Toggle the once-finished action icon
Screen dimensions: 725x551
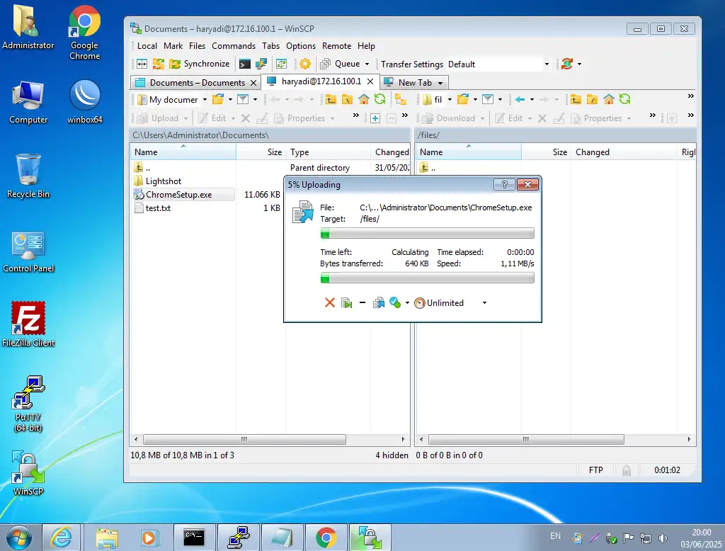click(395, 303)
